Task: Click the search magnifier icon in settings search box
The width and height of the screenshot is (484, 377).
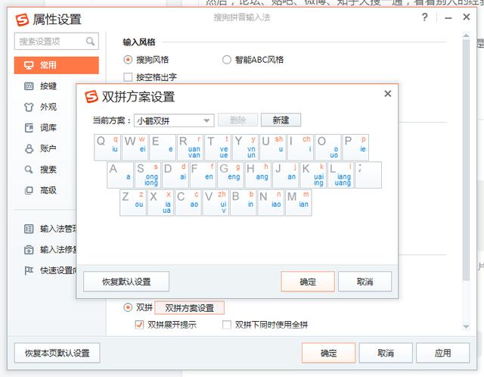Action: tap(90, 41)
